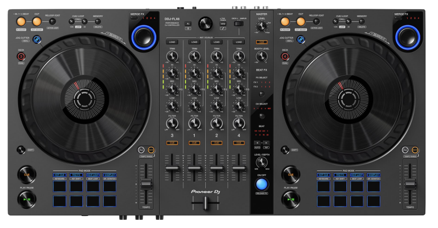Screen dimensions: 438x228
Task: Toggle the MASTER CUE button
Action: [x=262, y=41]
